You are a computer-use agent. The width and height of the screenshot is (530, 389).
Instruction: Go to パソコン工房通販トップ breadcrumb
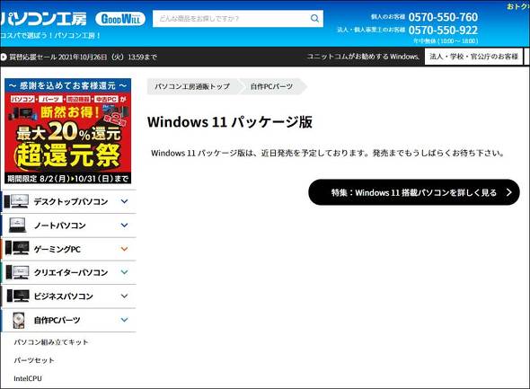pyautogui.click(x=192, y=86)
